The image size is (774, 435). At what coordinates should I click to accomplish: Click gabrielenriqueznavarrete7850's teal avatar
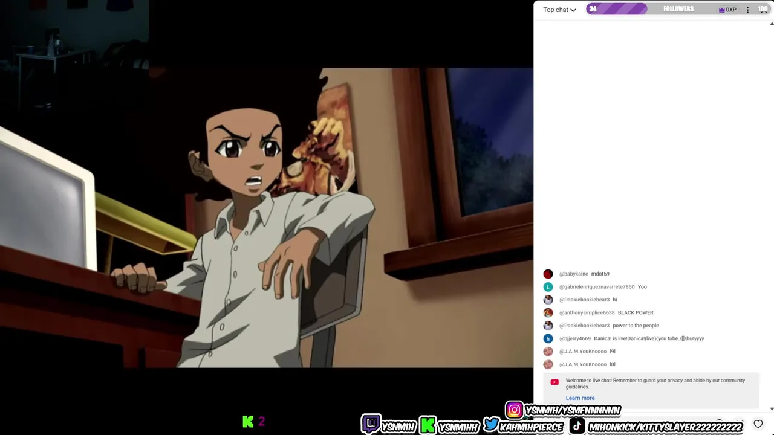coord(548,287)
